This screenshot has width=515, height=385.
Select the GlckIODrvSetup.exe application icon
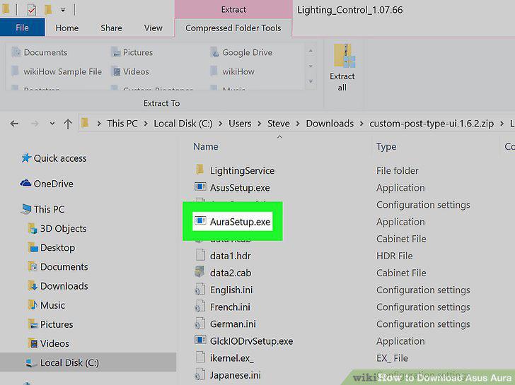point(200,340)
